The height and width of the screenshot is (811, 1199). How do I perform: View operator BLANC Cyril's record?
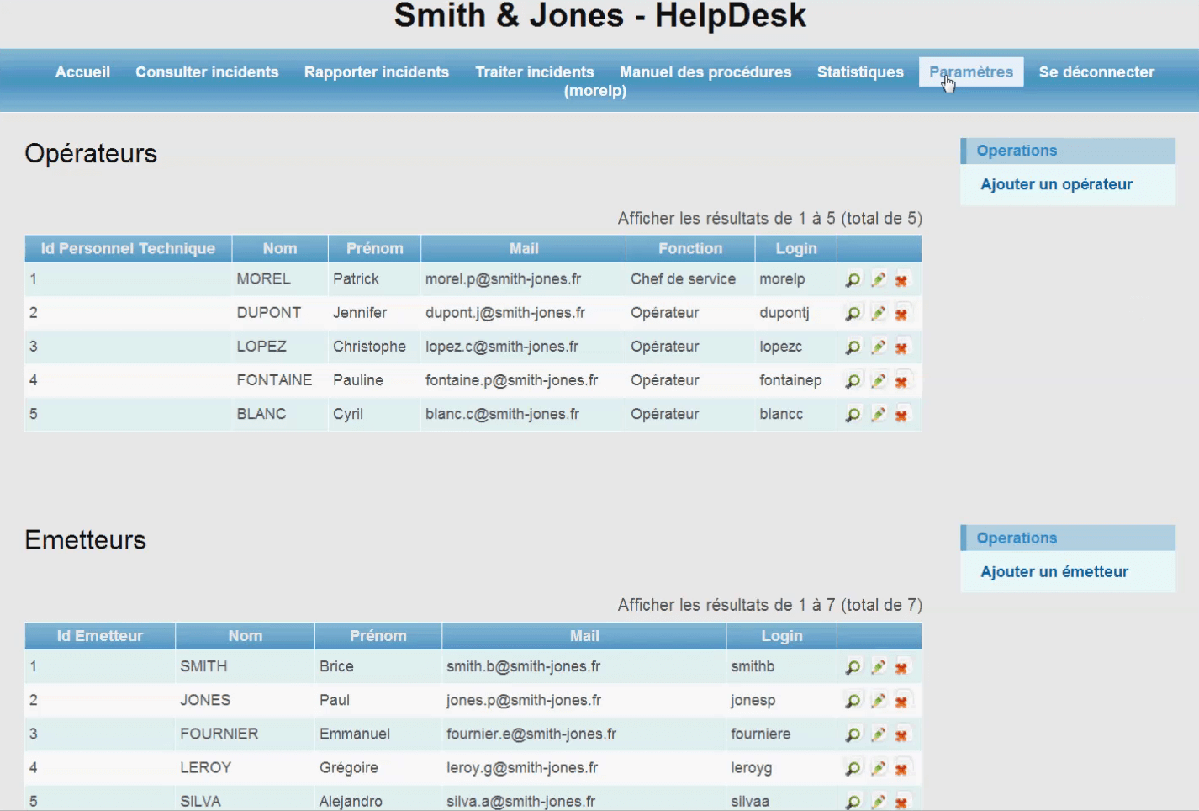[x=853, y=414]
